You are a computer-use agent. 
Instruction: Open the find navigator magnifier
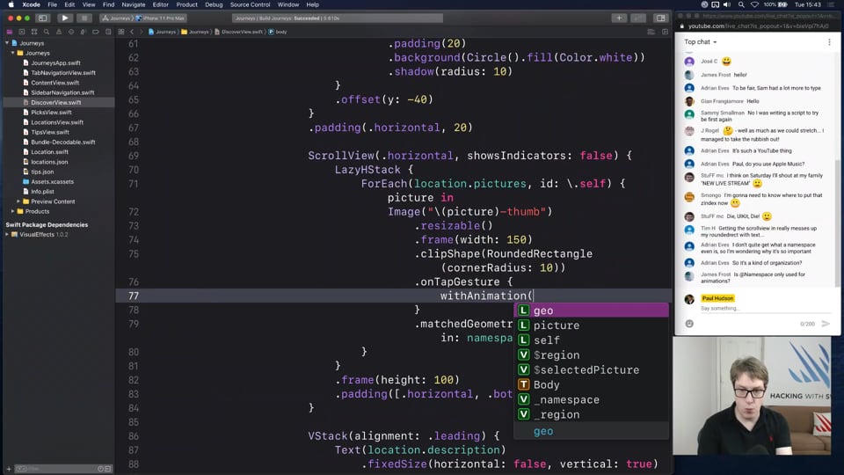pyautogui.click(x=47, y=32)
